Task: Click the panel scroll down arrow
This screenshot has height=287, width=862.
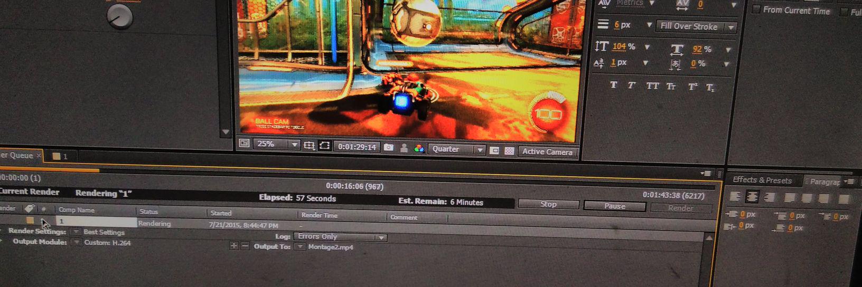Action: coord(226,132)
